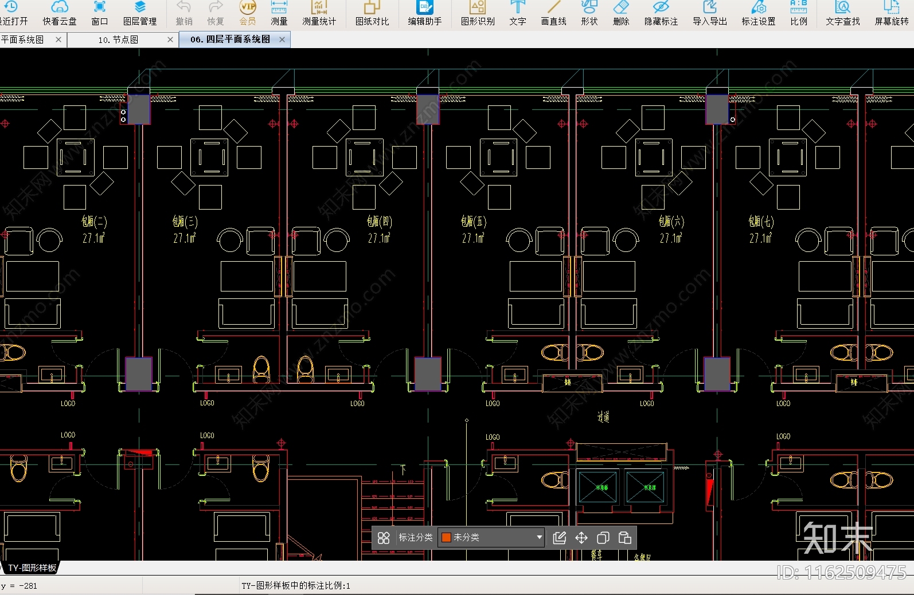Click the 包厢(三) room label
The height and width of the screenshot is (595, 914).
coord(185,222)
